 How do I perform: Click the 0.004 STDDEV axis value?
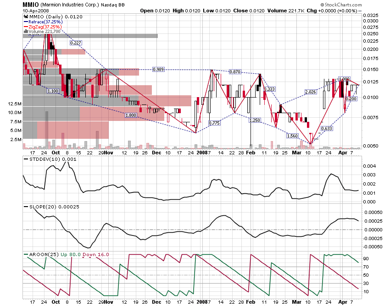point(369,166)
